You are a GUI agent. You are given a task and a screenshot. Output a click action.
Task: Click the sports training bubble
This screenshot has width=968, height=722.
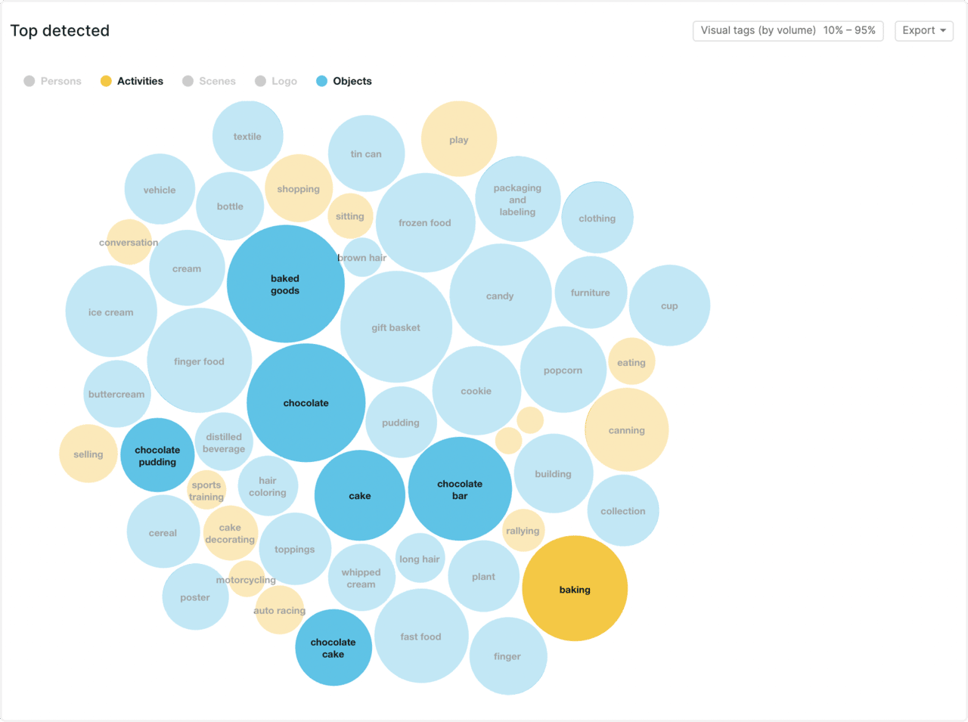[206, 490]
